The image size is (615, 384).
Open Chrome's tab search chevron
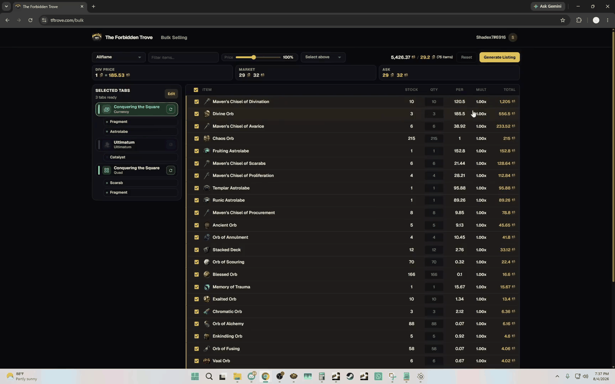pos(6,7)
